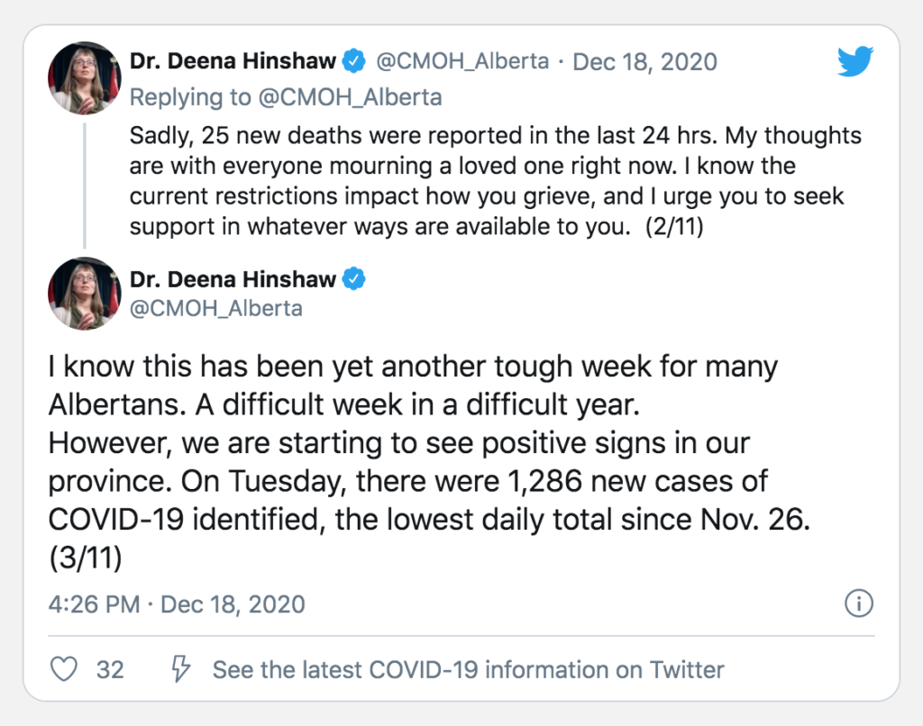
Task: Open profile avatar of the 2/11 tweet
Action: click(x=85, y=77)
